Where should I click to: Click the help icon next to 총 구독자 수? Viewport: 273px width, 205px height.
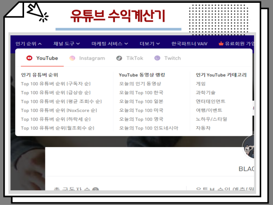96,189
